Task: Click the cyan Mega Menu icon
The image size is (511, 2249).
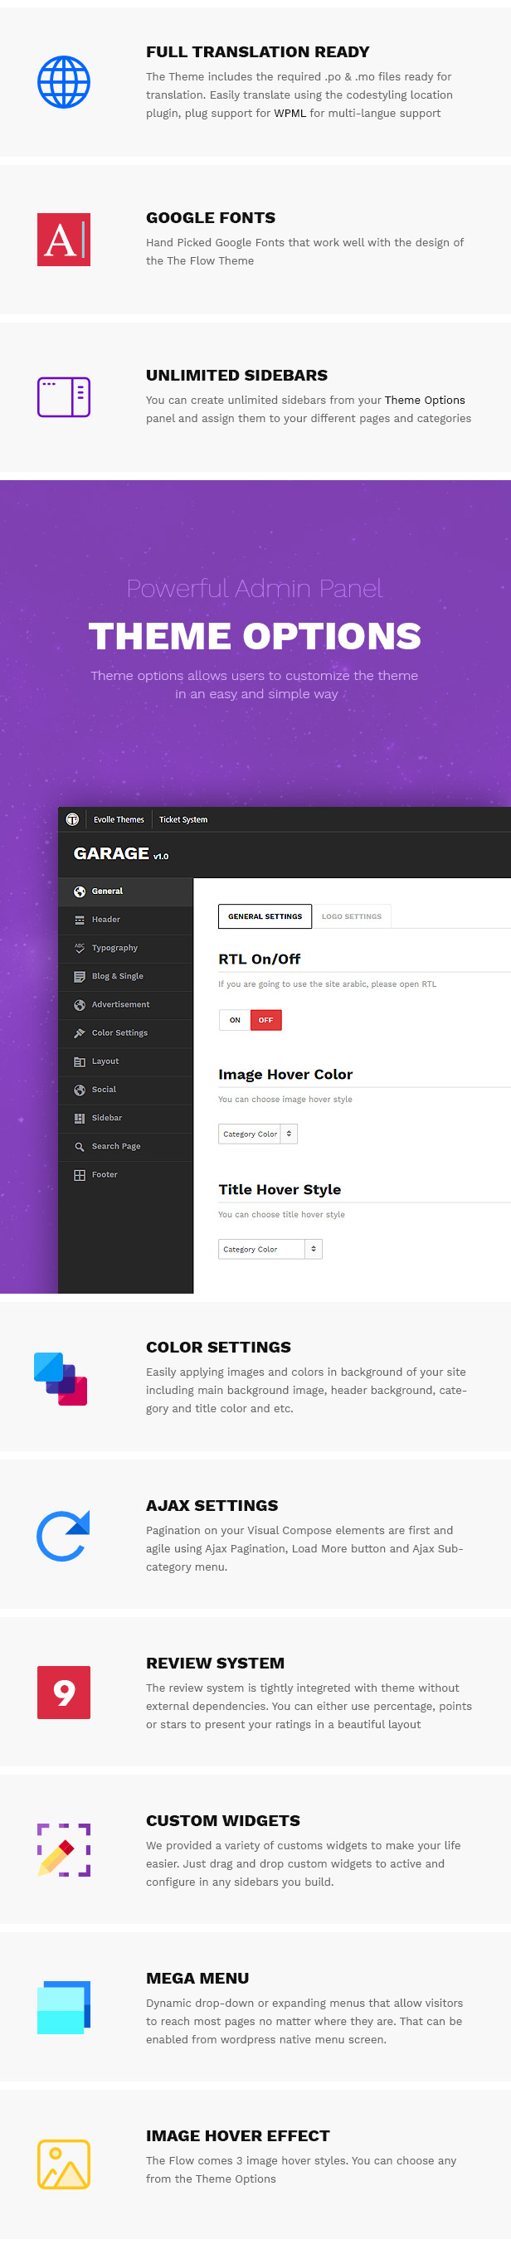Action: coord(64,2007)
